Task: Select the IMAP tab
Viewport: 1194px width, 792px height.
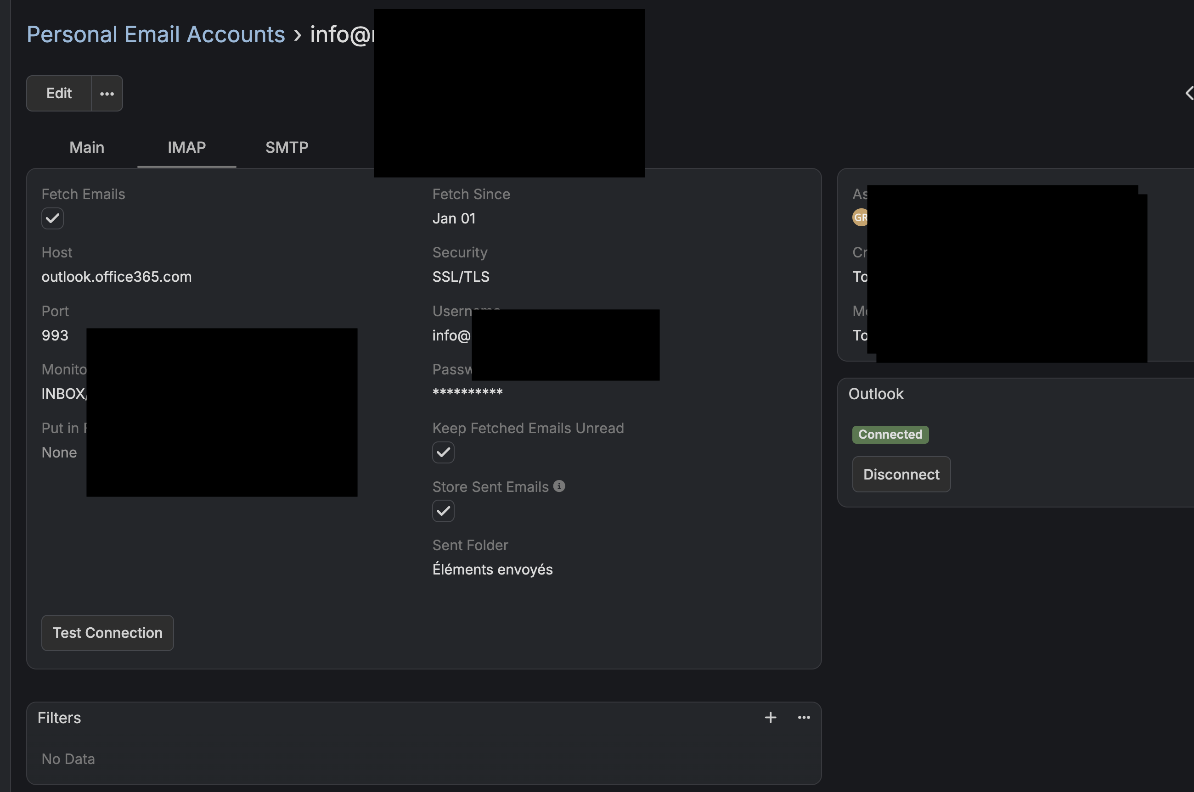Action: (x=186, y=147)
